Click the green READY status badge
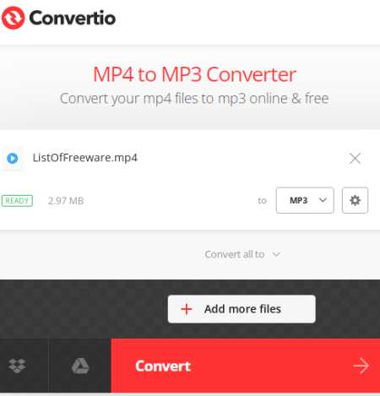The image size is (380, 396). click(x=17, y=201)
